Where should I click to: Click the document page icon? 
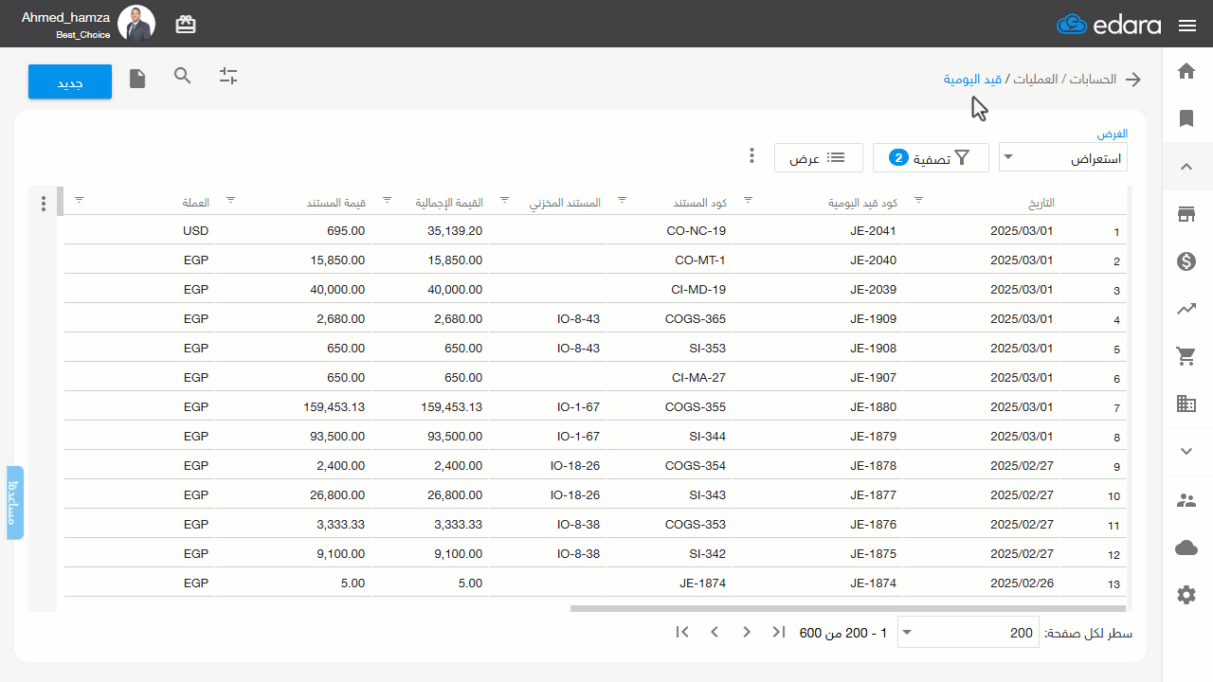pyautogui.click(x=137, y=79)
